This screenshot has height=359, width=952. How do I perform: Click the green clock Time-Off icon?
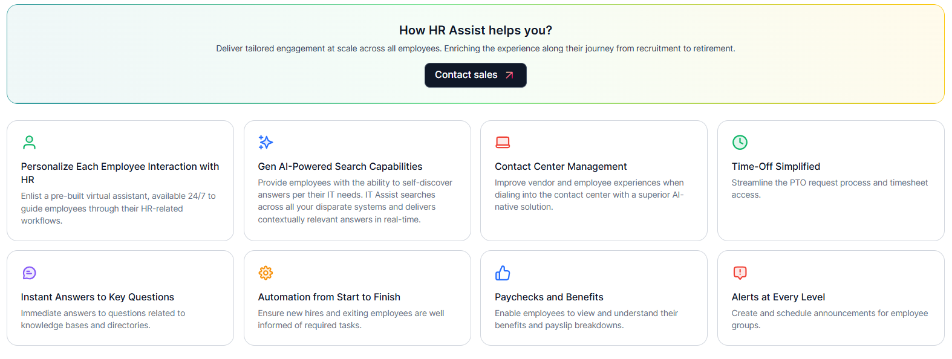740,142
